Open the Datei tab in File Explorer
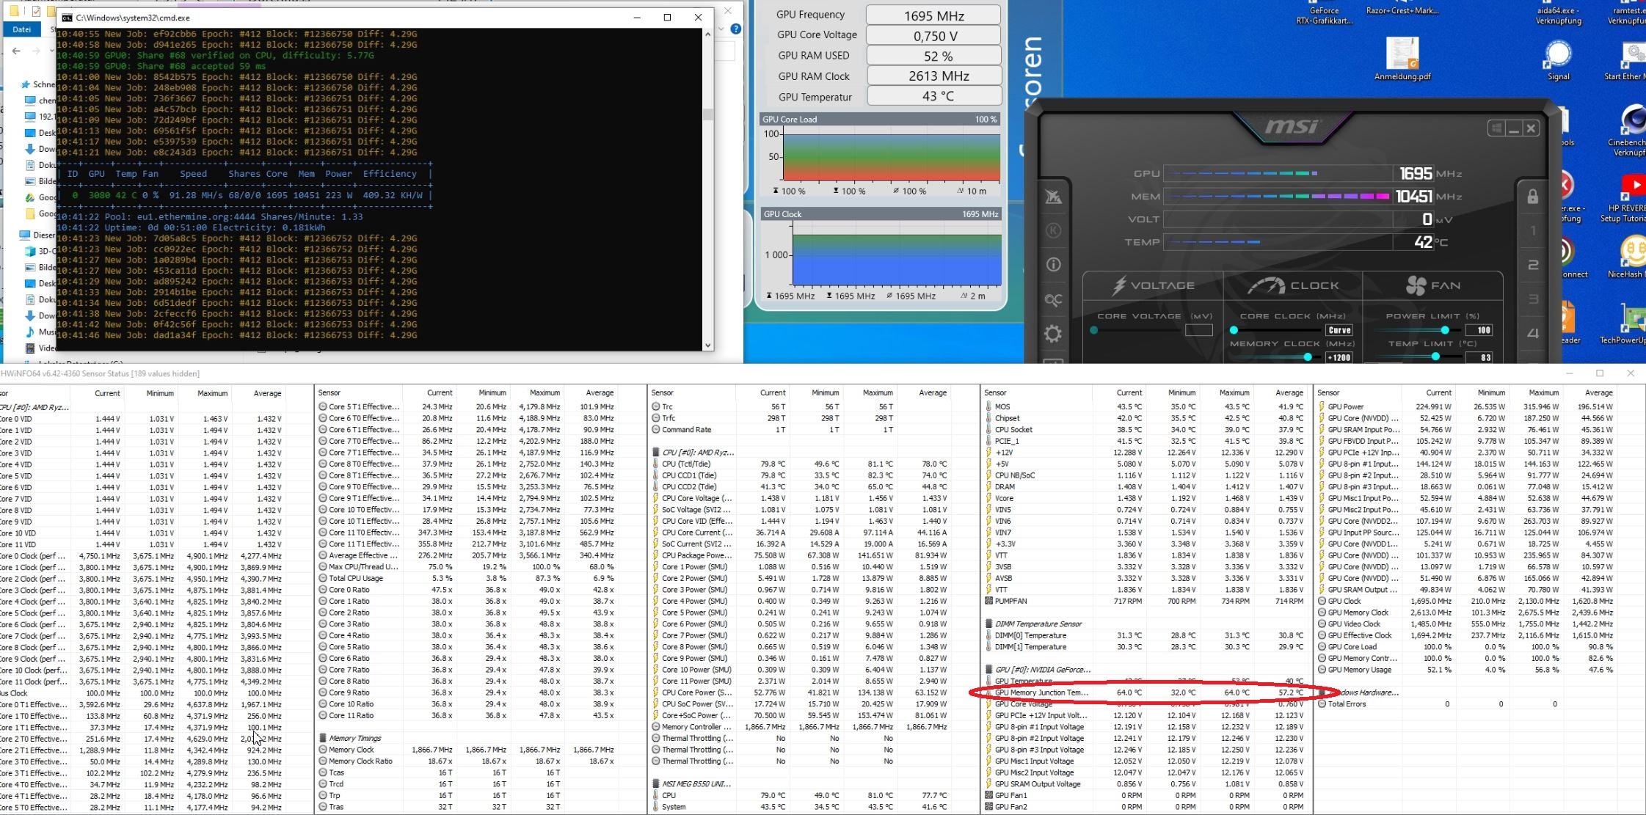The width and height of the screenshot is (1646, 815). (21, 29)
